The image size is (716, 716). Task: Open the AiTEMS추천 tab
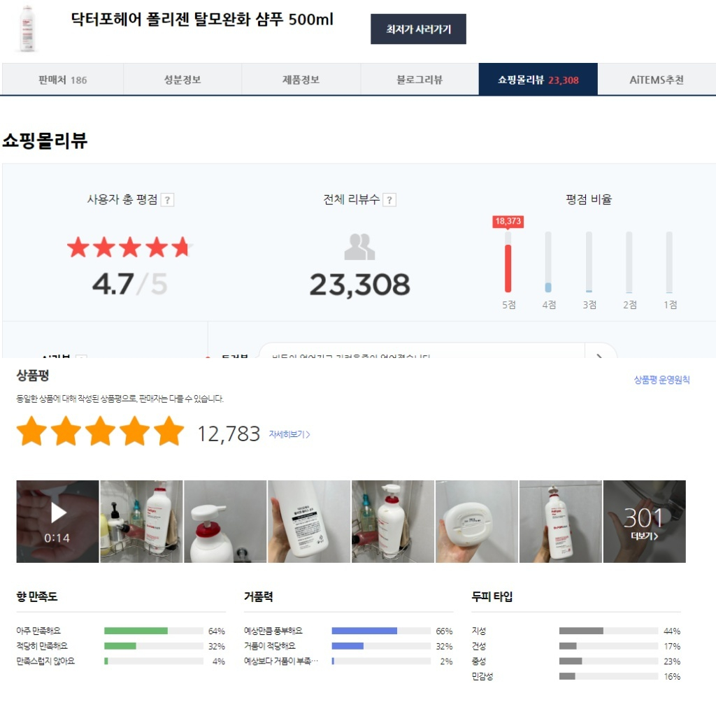click(x=657, y=80)
